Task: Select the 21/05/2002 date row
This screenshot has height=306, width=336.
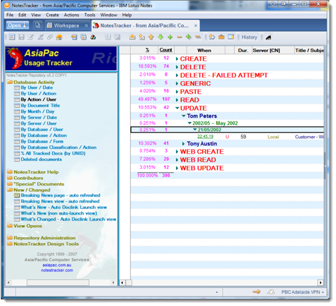Action: [227, 130]
